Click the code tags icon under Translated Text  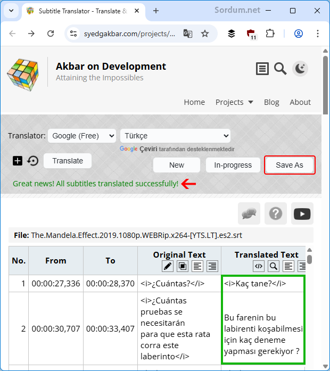259,266
